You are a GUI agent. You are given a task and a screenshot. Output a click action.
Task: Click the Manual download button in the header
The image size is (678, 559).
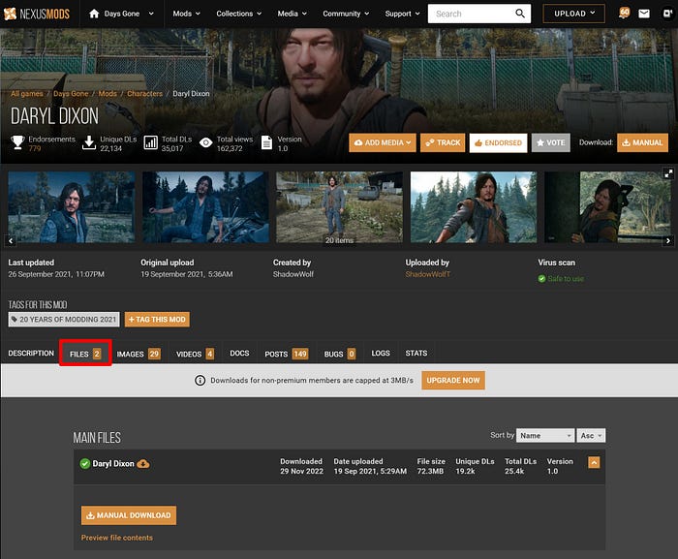pyautogui.click(x=642, y=142)
